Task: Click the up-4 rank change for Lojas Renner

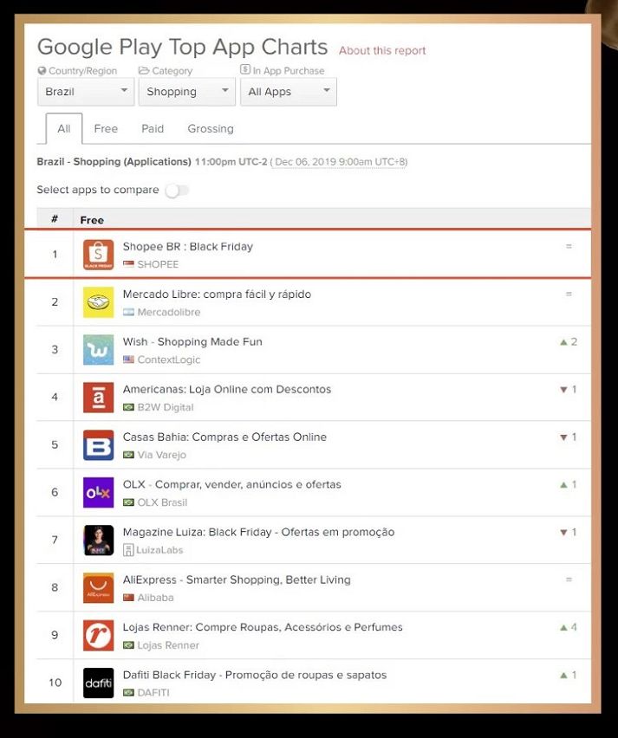Action: pos(569,627)
